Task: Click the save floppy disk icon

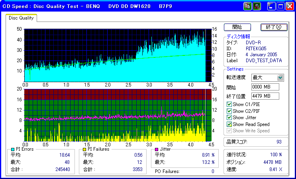Action: coord(256,6)
